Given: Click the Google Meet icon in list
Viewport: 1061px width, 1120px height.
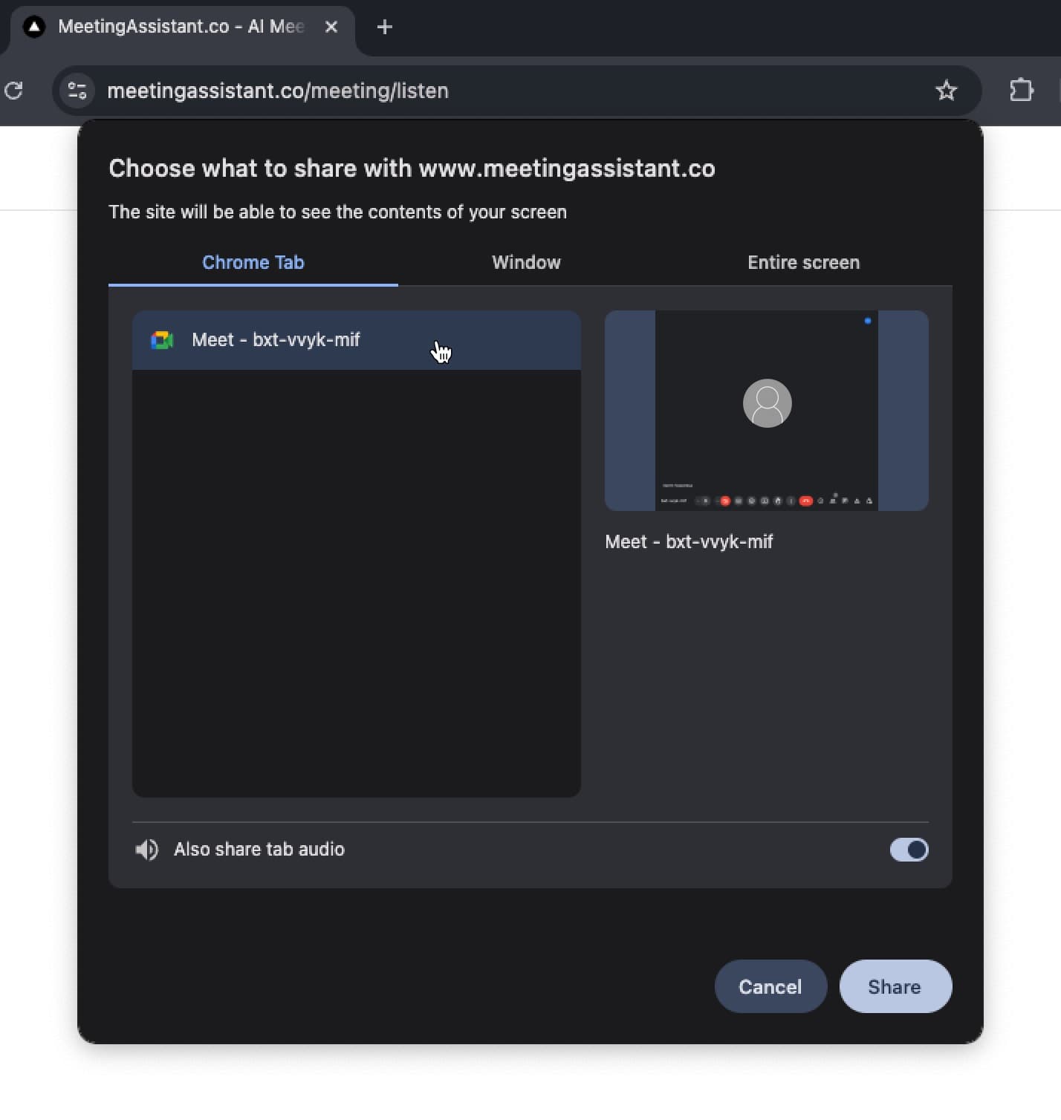Looking at the screenshot, I should pyautogui.click(x=162, y=340).
